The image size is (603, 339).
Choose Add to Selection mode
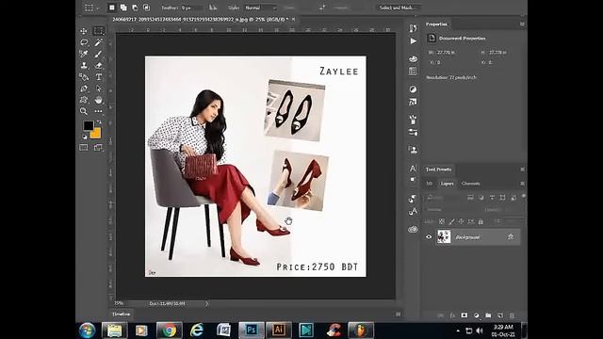point(123,8)
